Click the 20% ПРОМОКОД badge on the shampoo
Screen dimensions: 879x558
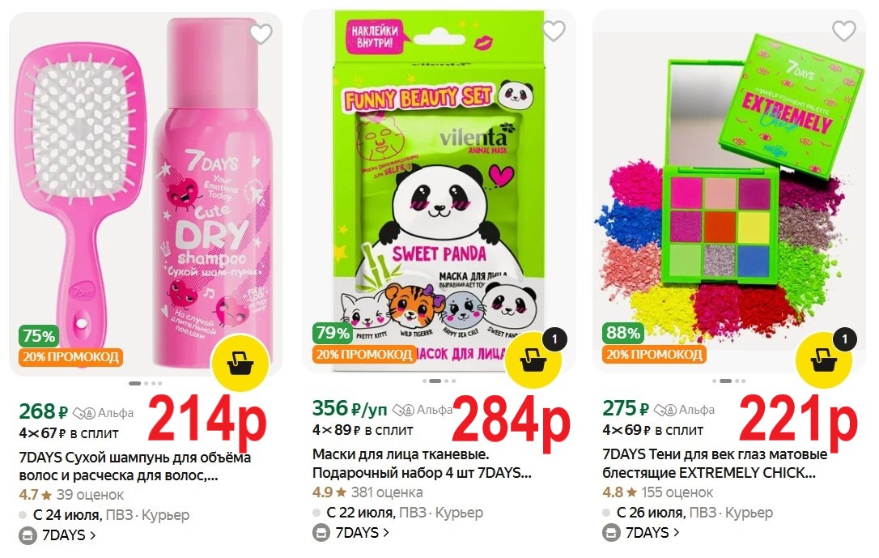pyautogui.click(x=70, y=357)
